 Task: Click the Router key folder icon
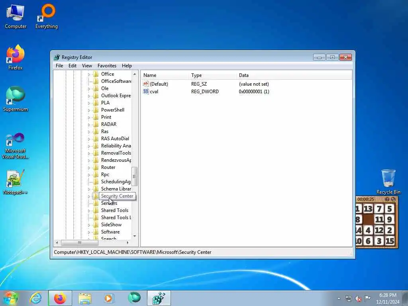point(96,167)
